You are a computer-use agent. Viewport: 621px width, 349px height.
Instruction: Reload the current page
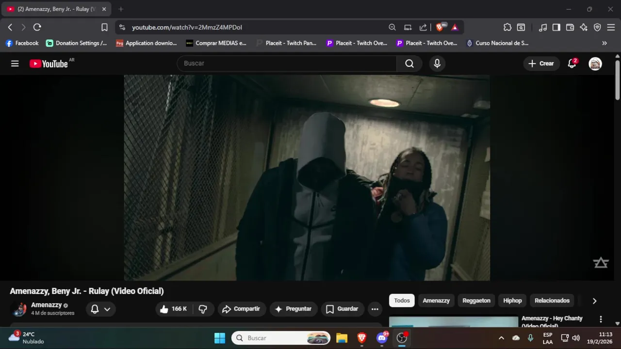coord(37,27)
